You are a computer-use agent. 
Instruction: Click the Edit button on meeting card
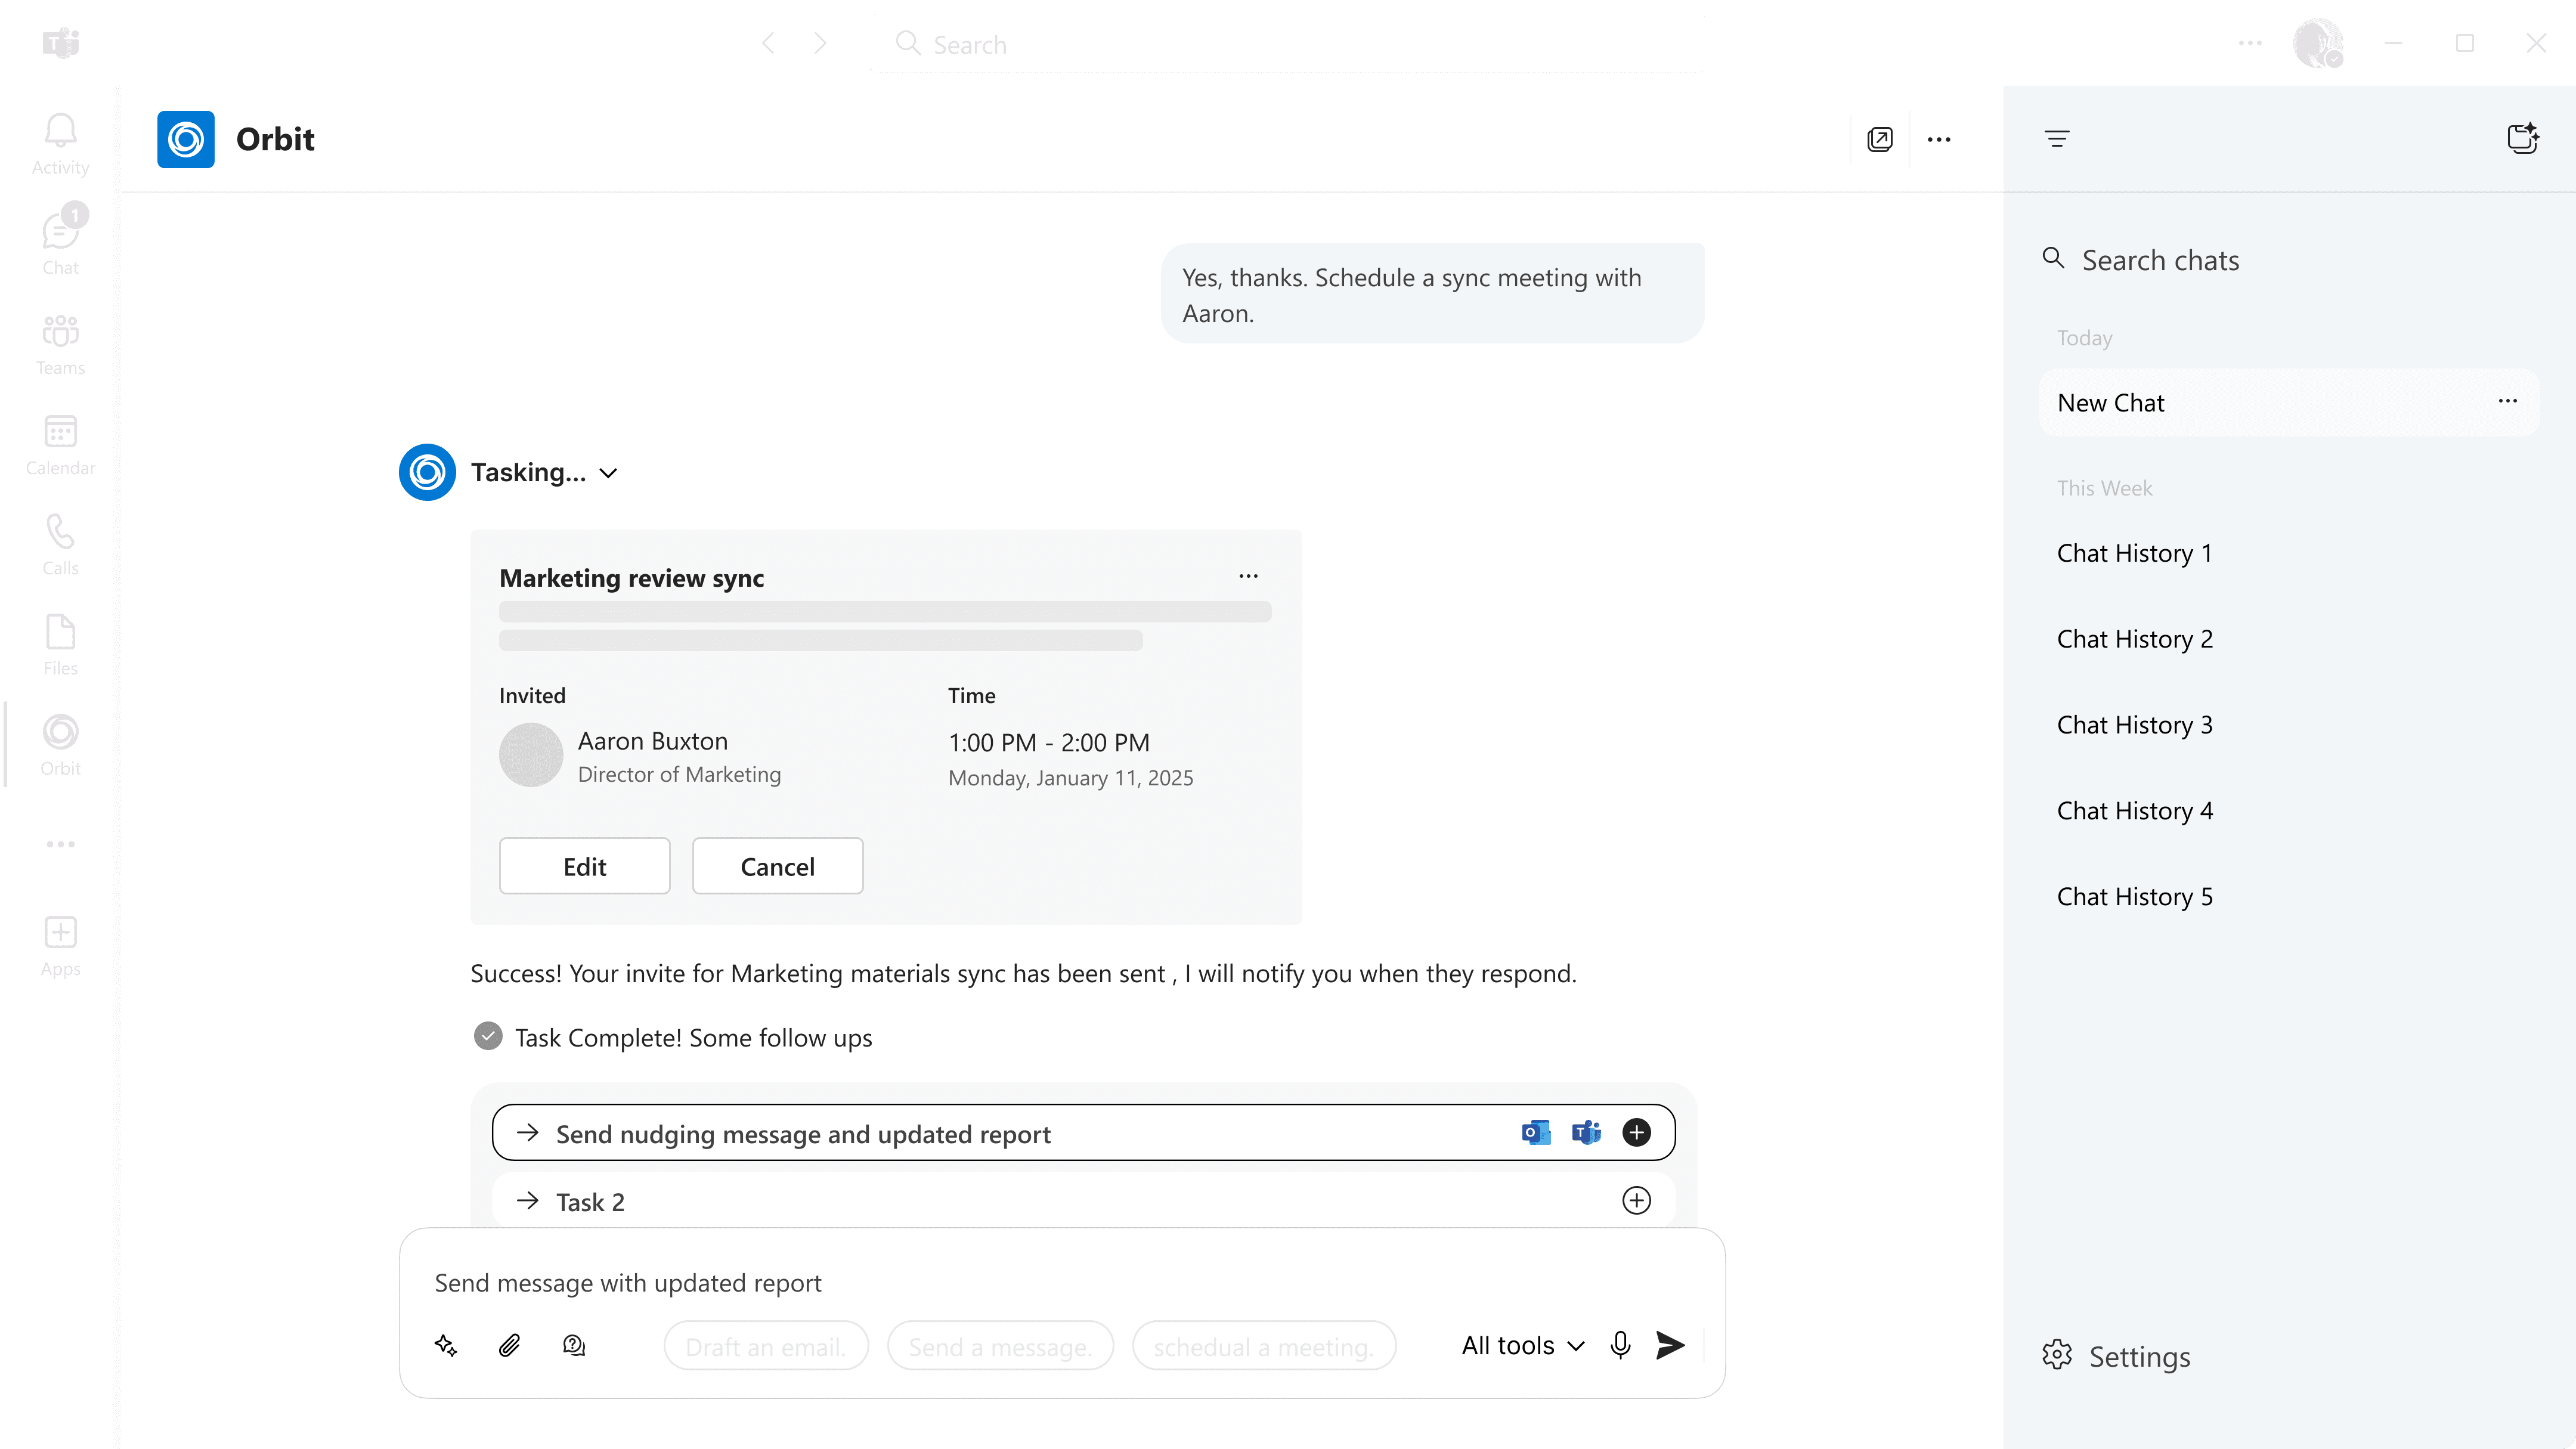pos(584,866)
